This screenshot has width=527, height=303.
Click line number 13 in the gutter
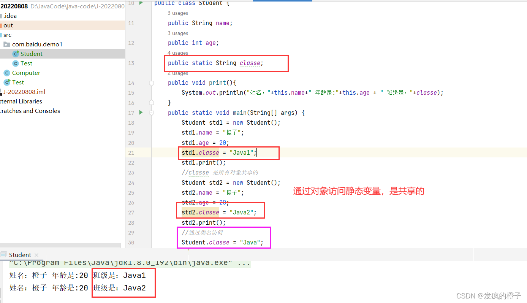(x=131, y=63)
